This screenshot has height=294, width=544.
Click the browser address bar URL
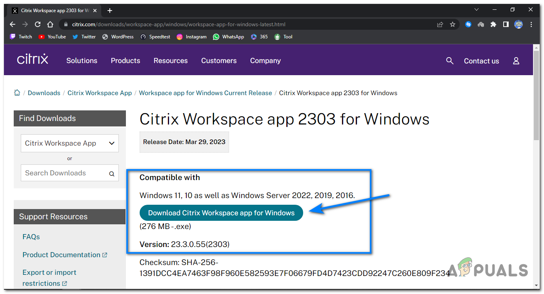click(179, 24)
